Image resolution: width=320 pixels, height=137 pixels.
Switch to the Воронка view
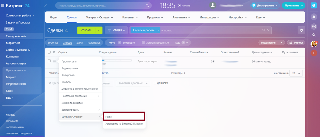click(53, 43)
